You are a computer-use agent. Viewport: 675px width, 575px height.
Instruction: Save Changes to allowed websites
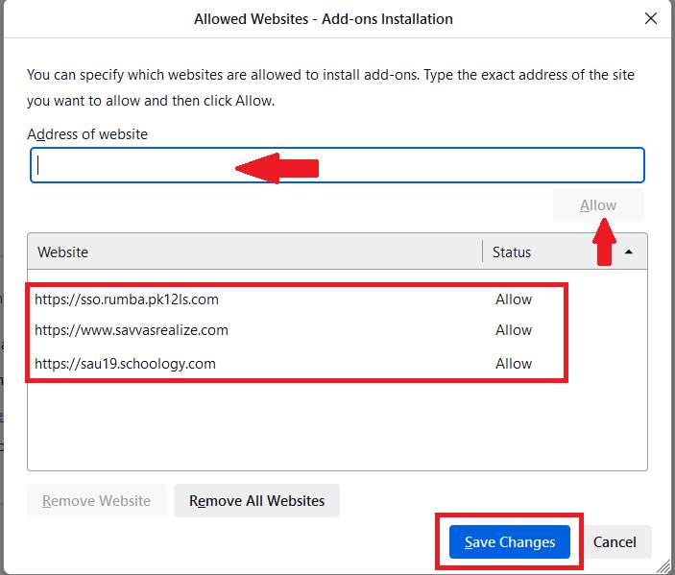(x=510, y=541)
